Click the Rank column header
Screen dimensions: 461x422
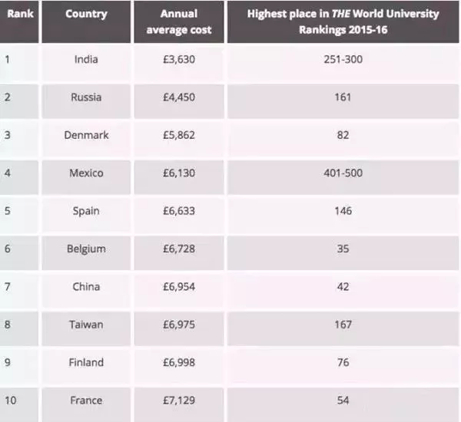(19, 14)
